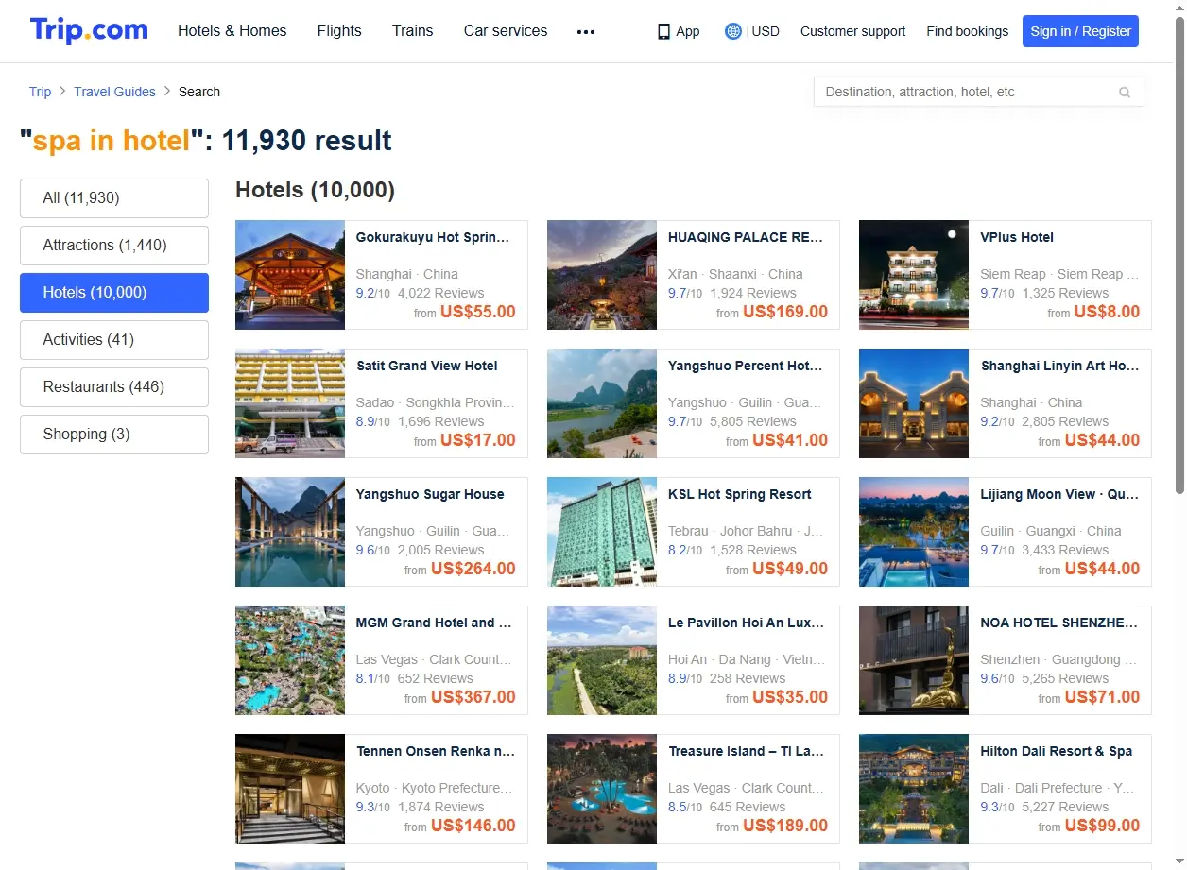The height and width of the screenshot is (870, 1187).
Task: Change currency from USD
Action: coord(766,31)
